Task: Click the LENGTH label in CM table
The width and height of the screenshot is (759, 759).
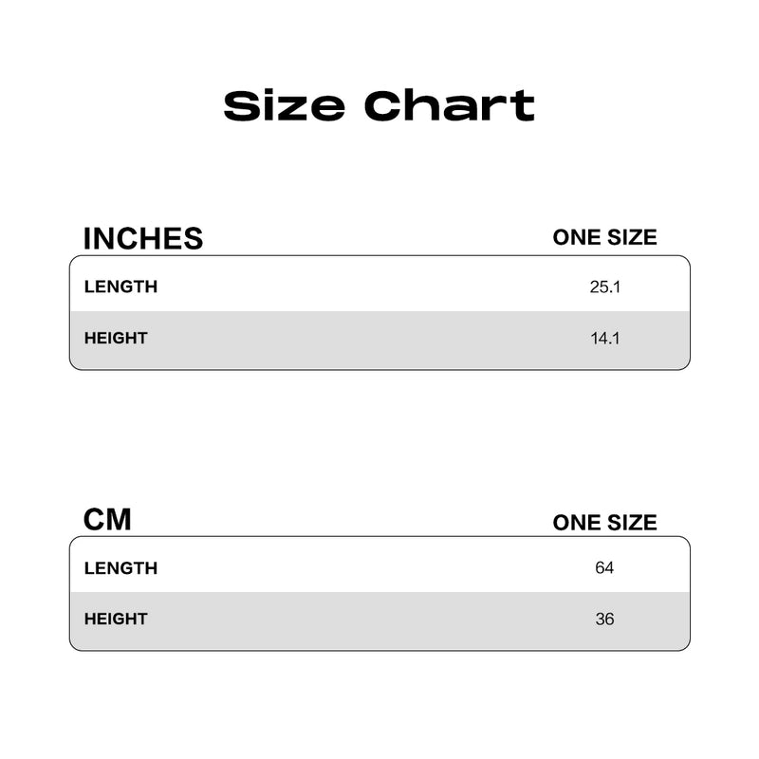Action: 121,567
